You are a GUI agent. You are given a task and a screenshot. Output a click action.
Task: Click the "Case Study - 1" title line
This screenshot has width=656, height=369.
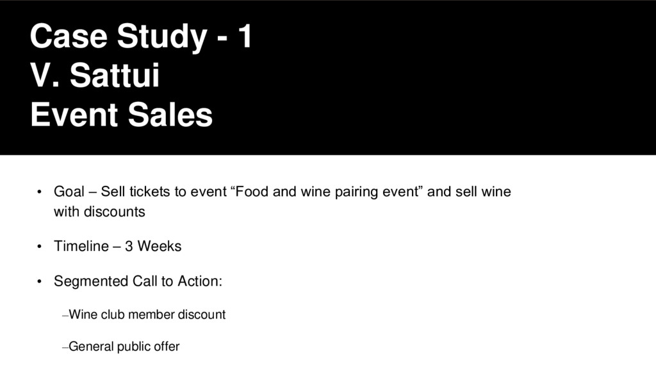pyautogui.click(x=141, y=37)
